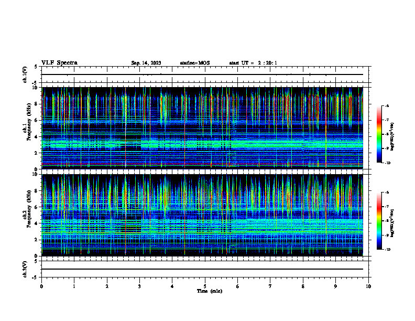Click time axis tick label "9"
The image size is (415, 321).
pos(335,286)
